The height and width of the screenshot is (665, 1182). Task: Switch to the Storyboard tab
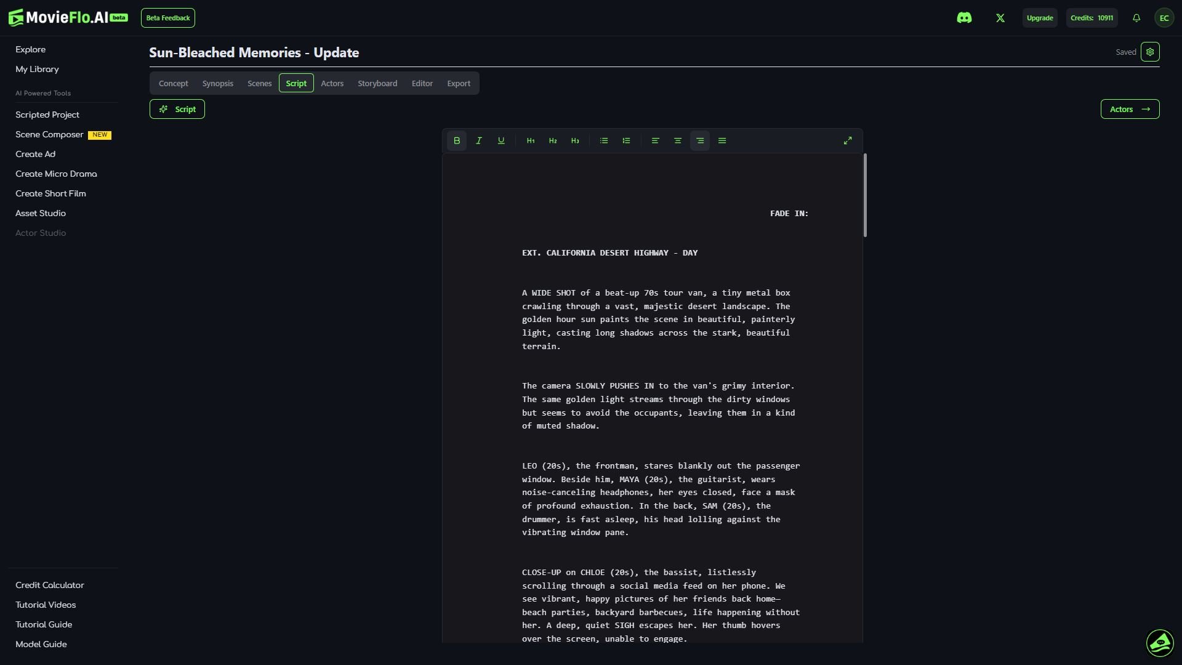pyautogui.click(x=377, y=83)
